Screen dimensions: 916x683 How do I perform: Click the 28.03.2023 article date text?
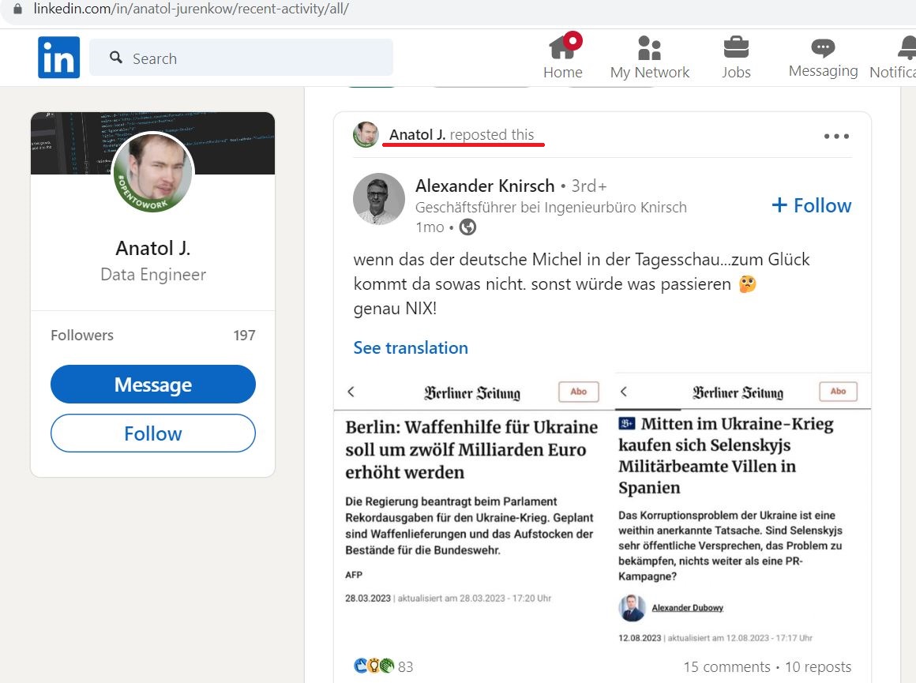[x=368, y=599]
